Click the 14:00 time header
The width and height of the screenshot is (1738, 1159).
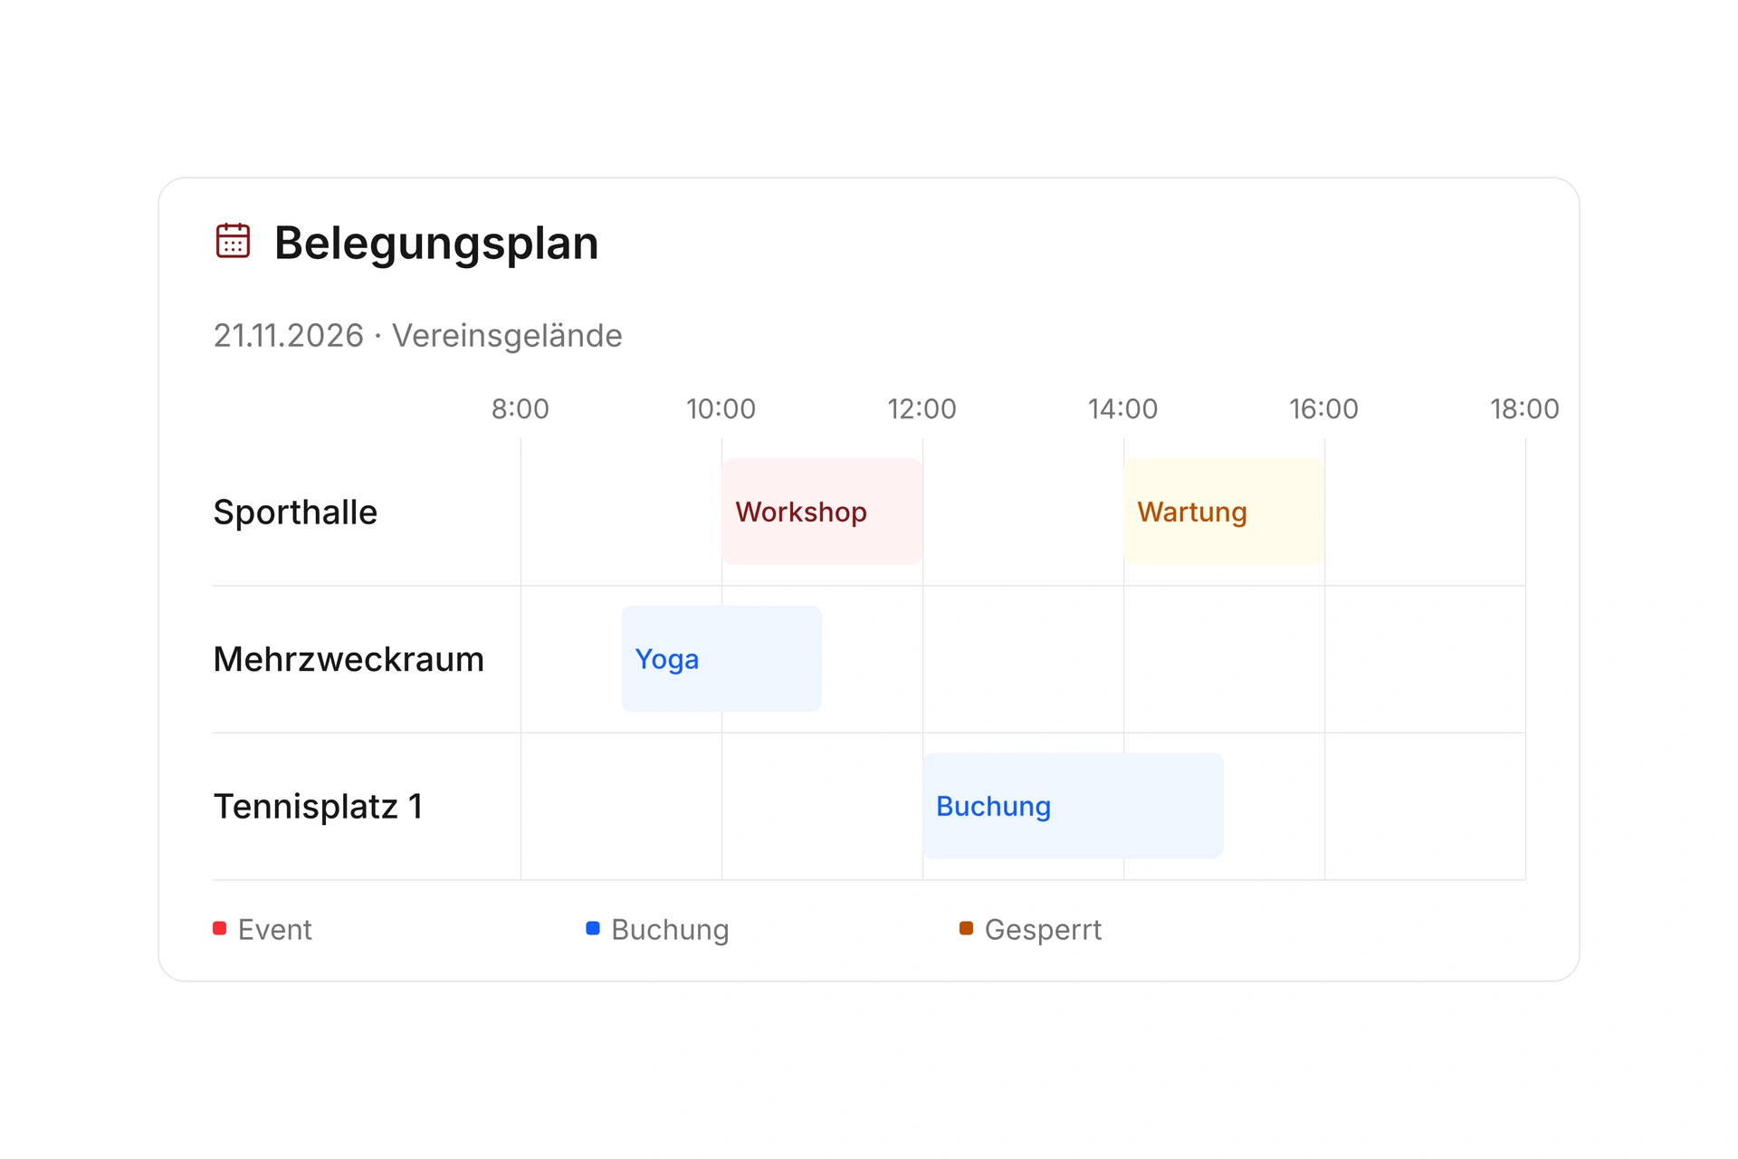click(x=1123, y=409)
